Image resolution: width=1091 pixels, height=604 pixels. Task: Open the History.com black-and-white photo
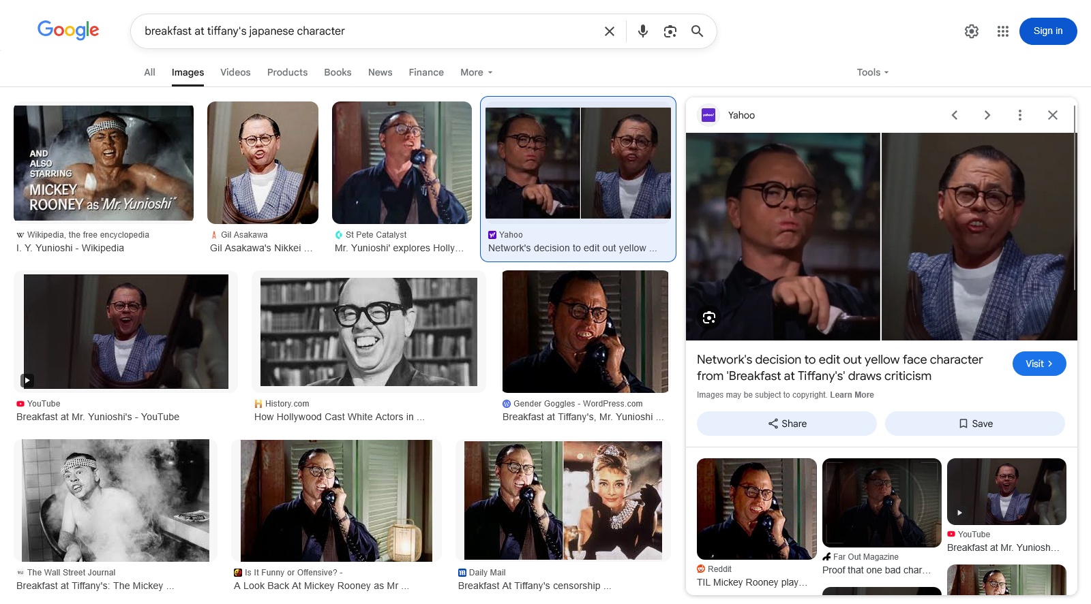pyautogui.click(x=369, y=332)
